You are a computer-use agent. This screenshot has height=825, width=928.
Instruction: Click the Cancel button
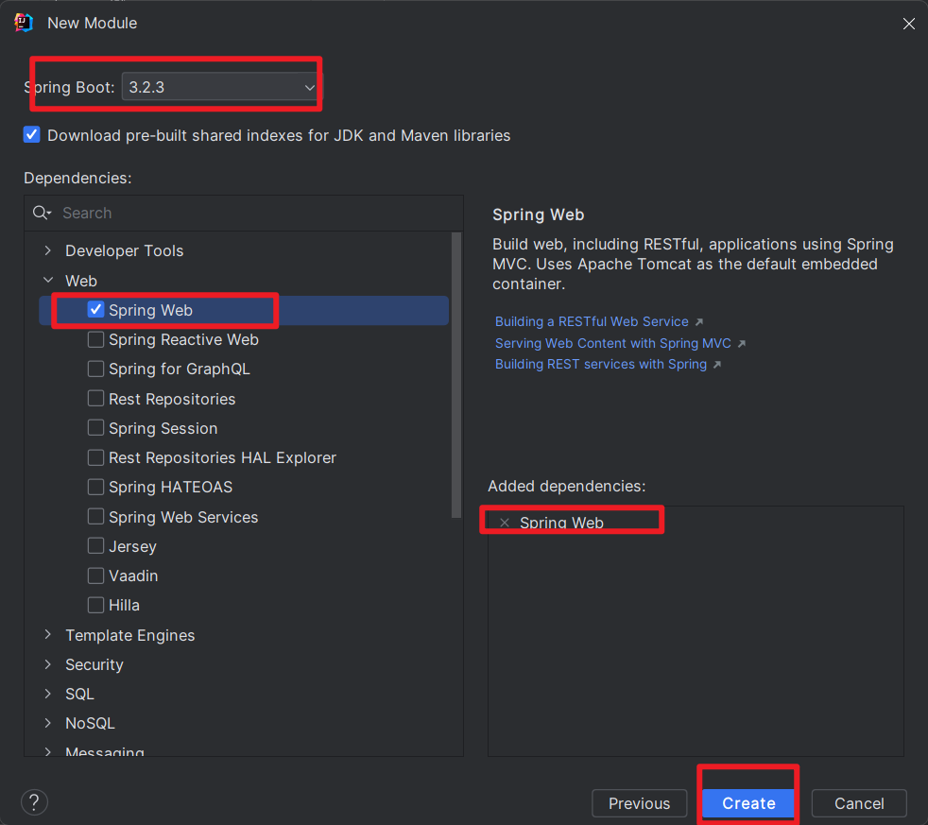click(859, 803)
